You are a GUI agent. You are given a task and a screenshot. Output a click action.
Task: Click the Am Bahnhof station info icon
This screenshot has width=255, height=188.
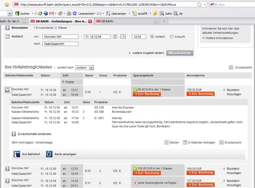[16, 154]
